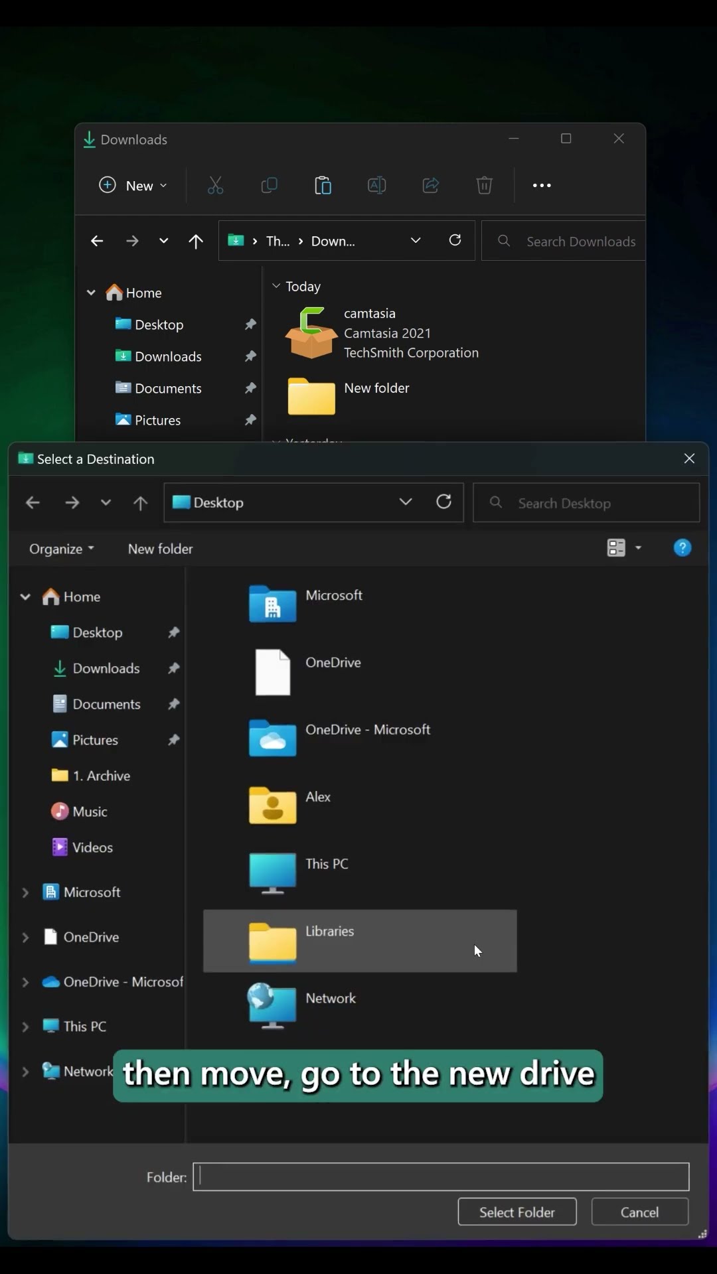Click the blue Help icon
717x1274 pixels.
tap(682, 548)
